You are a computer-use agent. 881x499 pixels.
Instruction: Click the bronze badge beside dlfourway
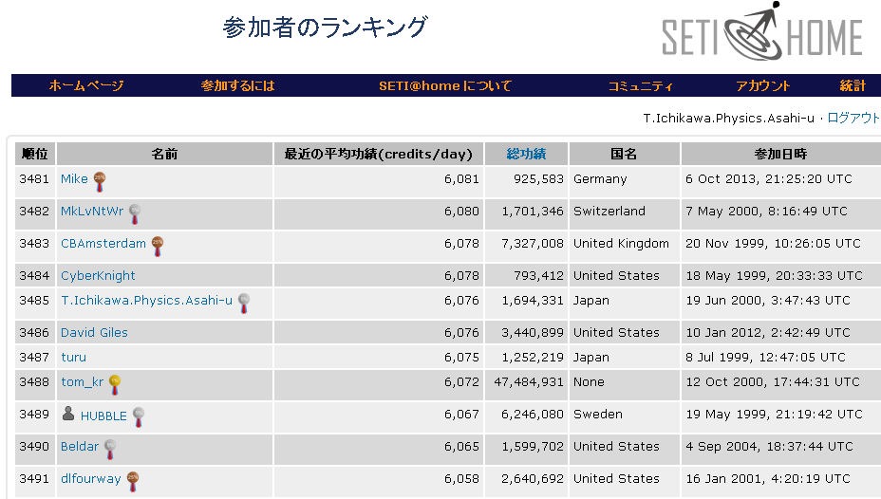[133, 480]
